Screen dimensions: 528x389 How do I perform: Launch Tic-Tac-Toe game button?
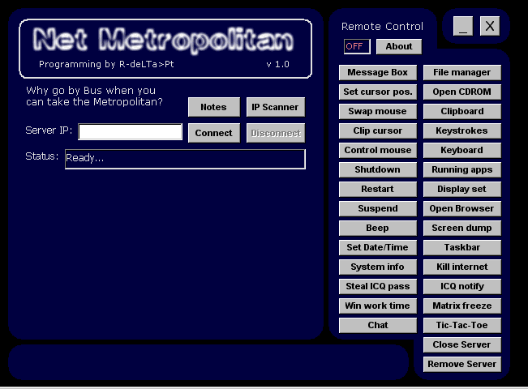point(462,325)
